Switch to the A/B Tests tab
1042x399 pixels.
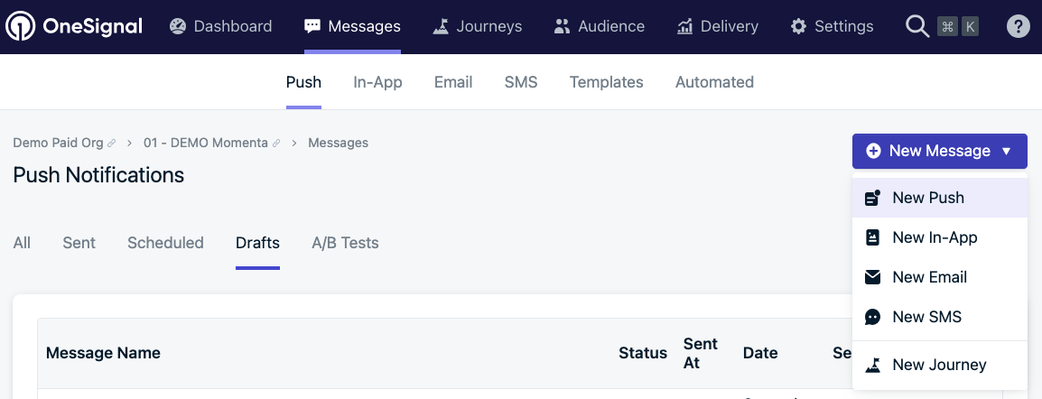(x=345, y=243)
